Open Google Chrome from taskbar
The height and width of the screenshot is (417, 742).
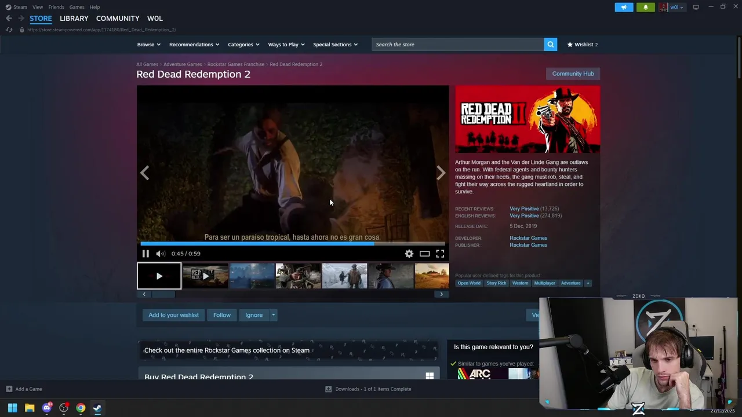point(81,408)
